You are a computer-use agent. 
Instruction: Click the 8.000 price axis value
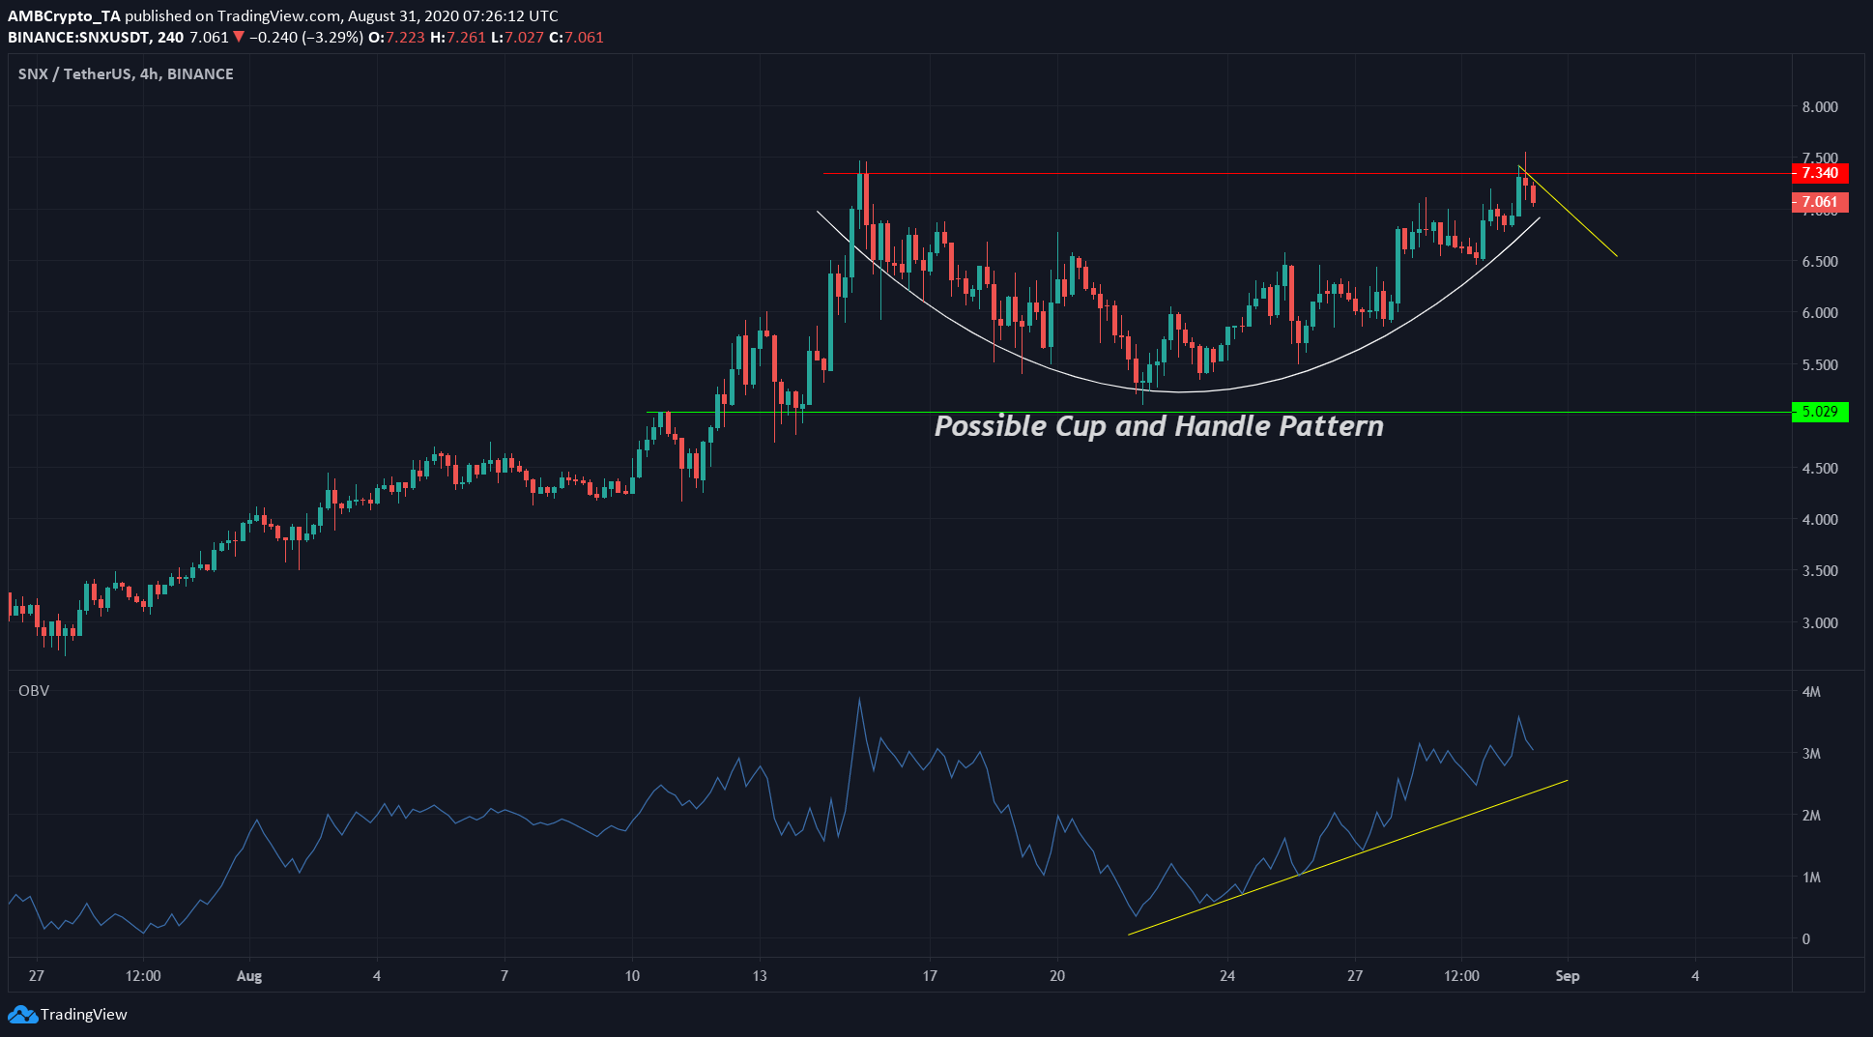pos(1819,107)
